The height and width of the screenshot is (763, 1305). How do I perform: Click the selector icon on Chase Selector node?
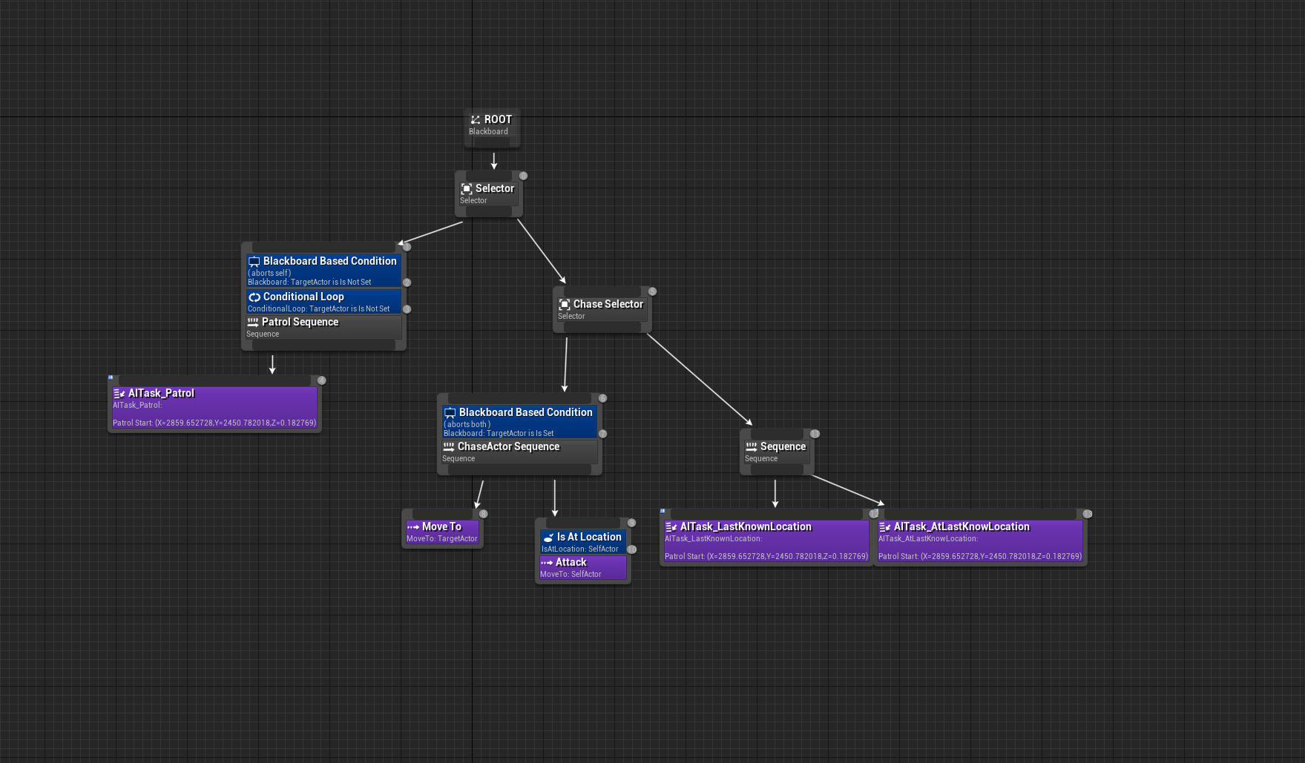(x=564, y=304)
